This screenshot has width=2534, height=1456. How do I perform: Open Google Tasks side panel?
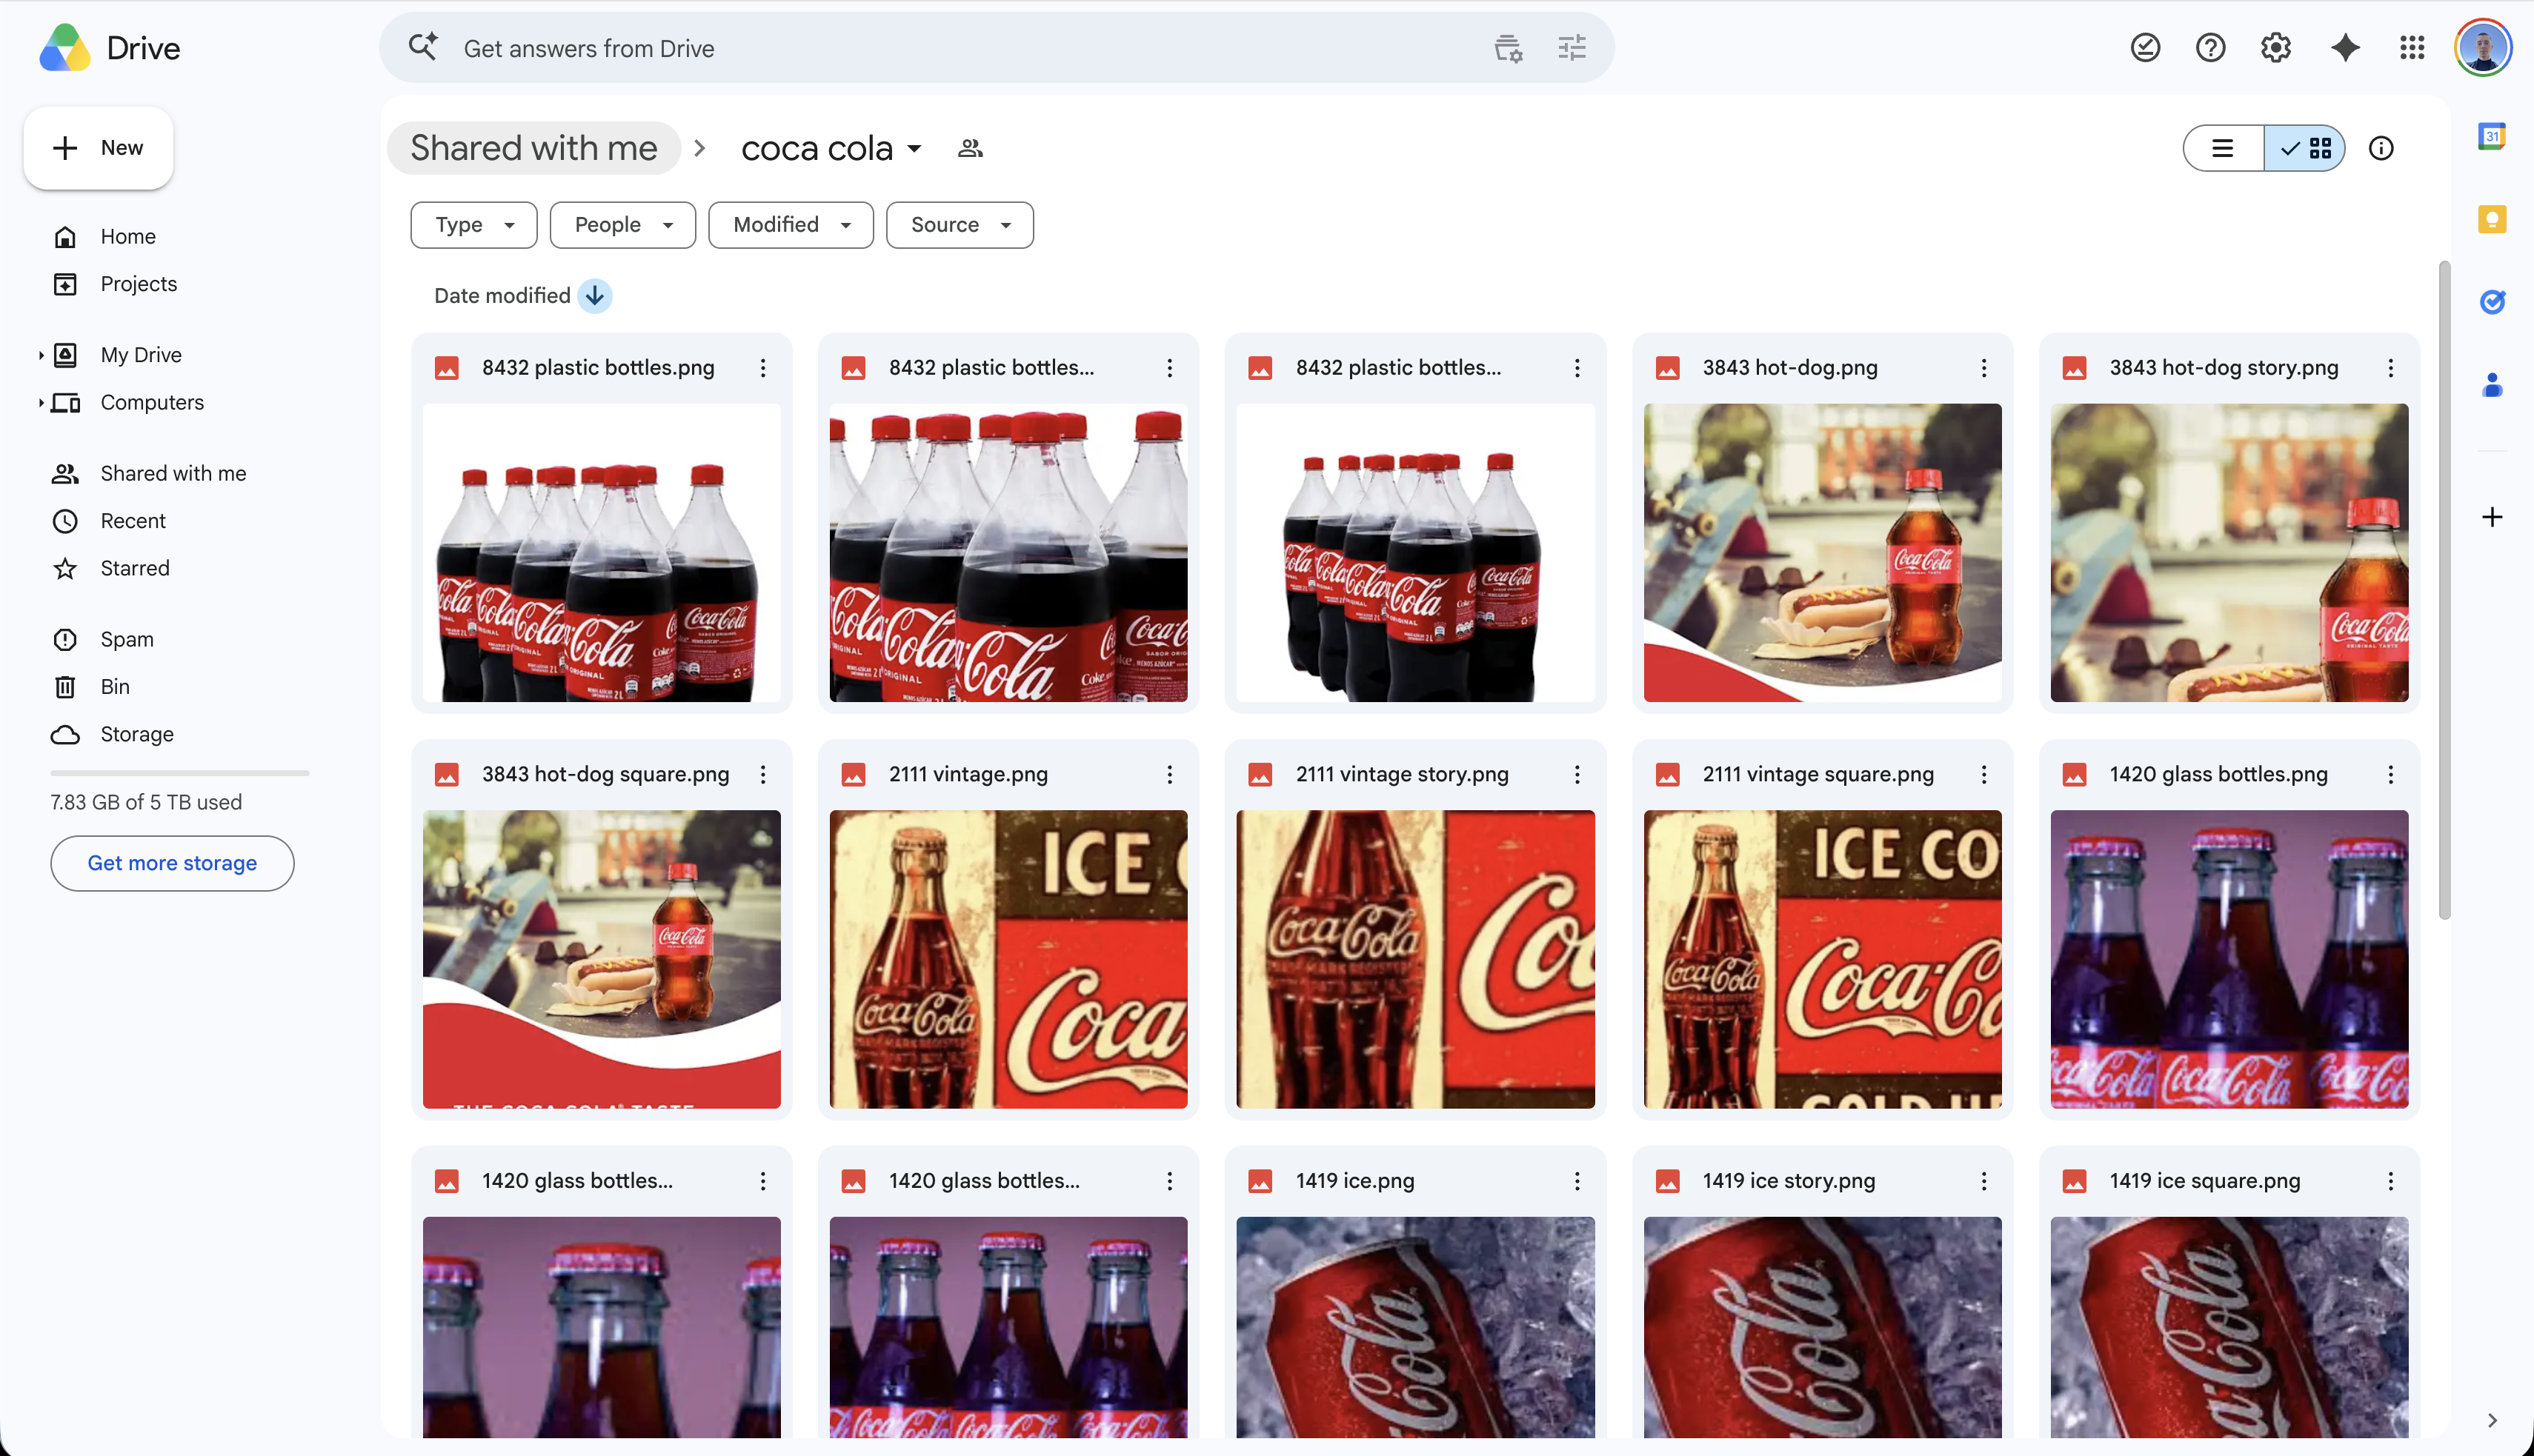click(x=2491, y=301)
